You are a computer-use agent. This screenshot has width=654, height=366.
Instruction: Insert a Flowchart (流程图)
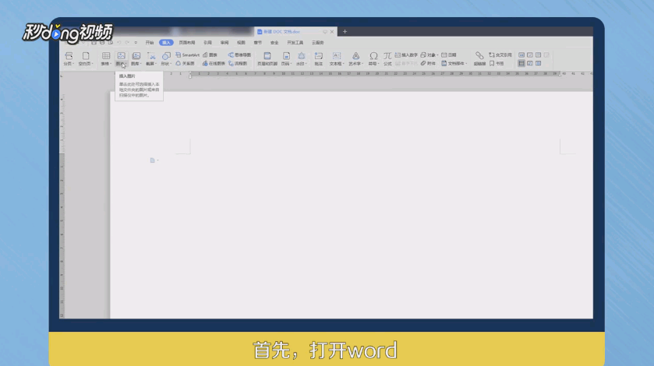pos(238,63)
